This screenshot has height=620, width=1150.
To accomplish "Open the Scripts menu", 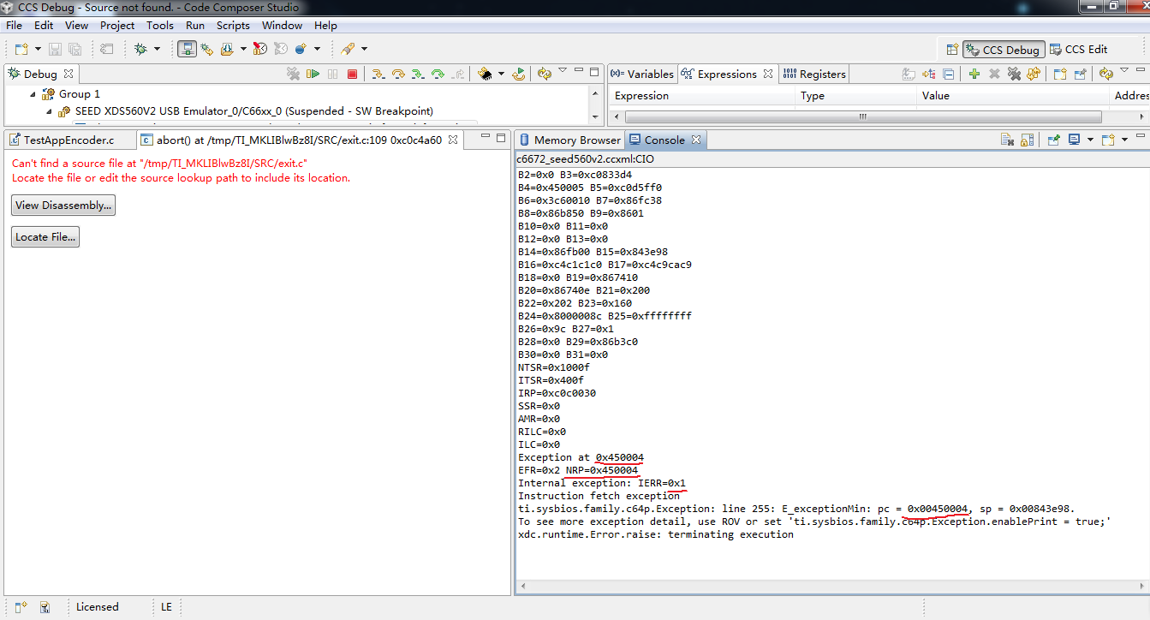I will tap(233, 26).
